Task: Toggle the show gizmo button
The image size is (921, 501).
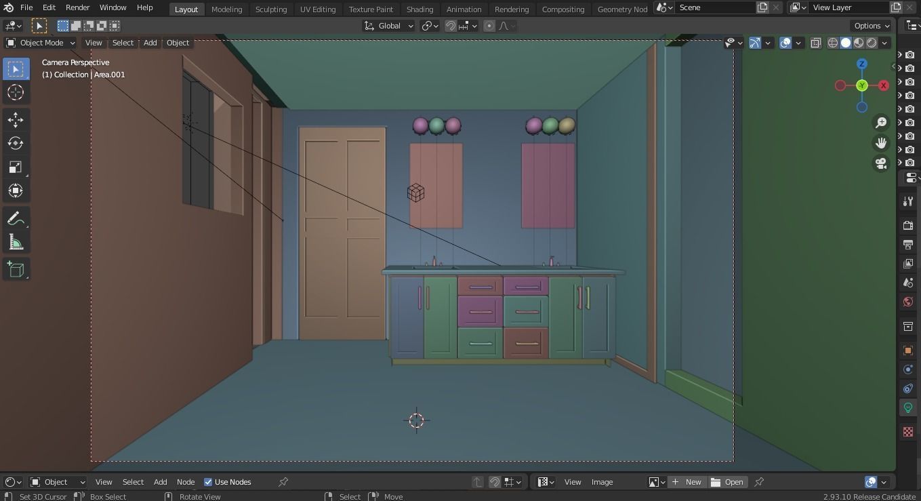Action: point(755,43)
